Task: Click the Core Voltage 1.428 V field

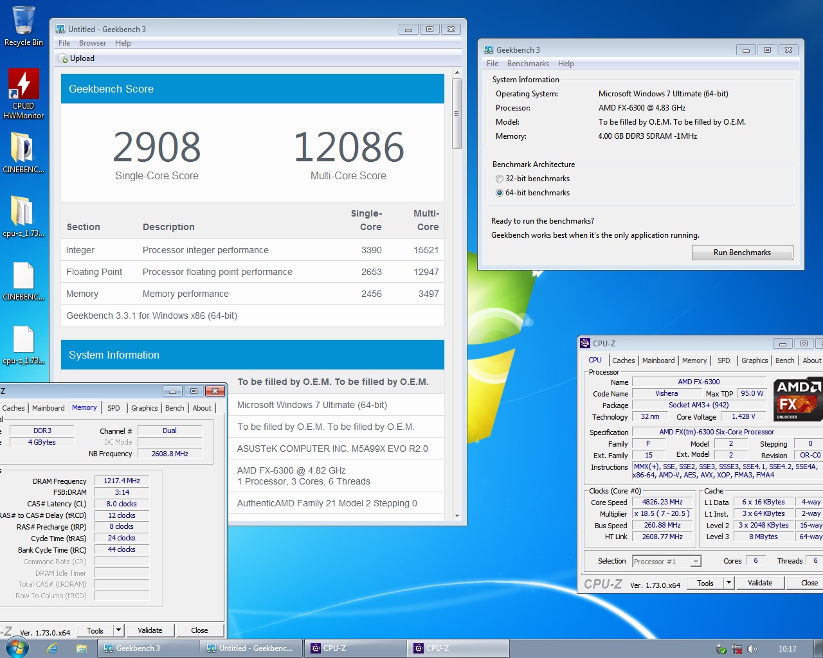Action: [743, 417]
